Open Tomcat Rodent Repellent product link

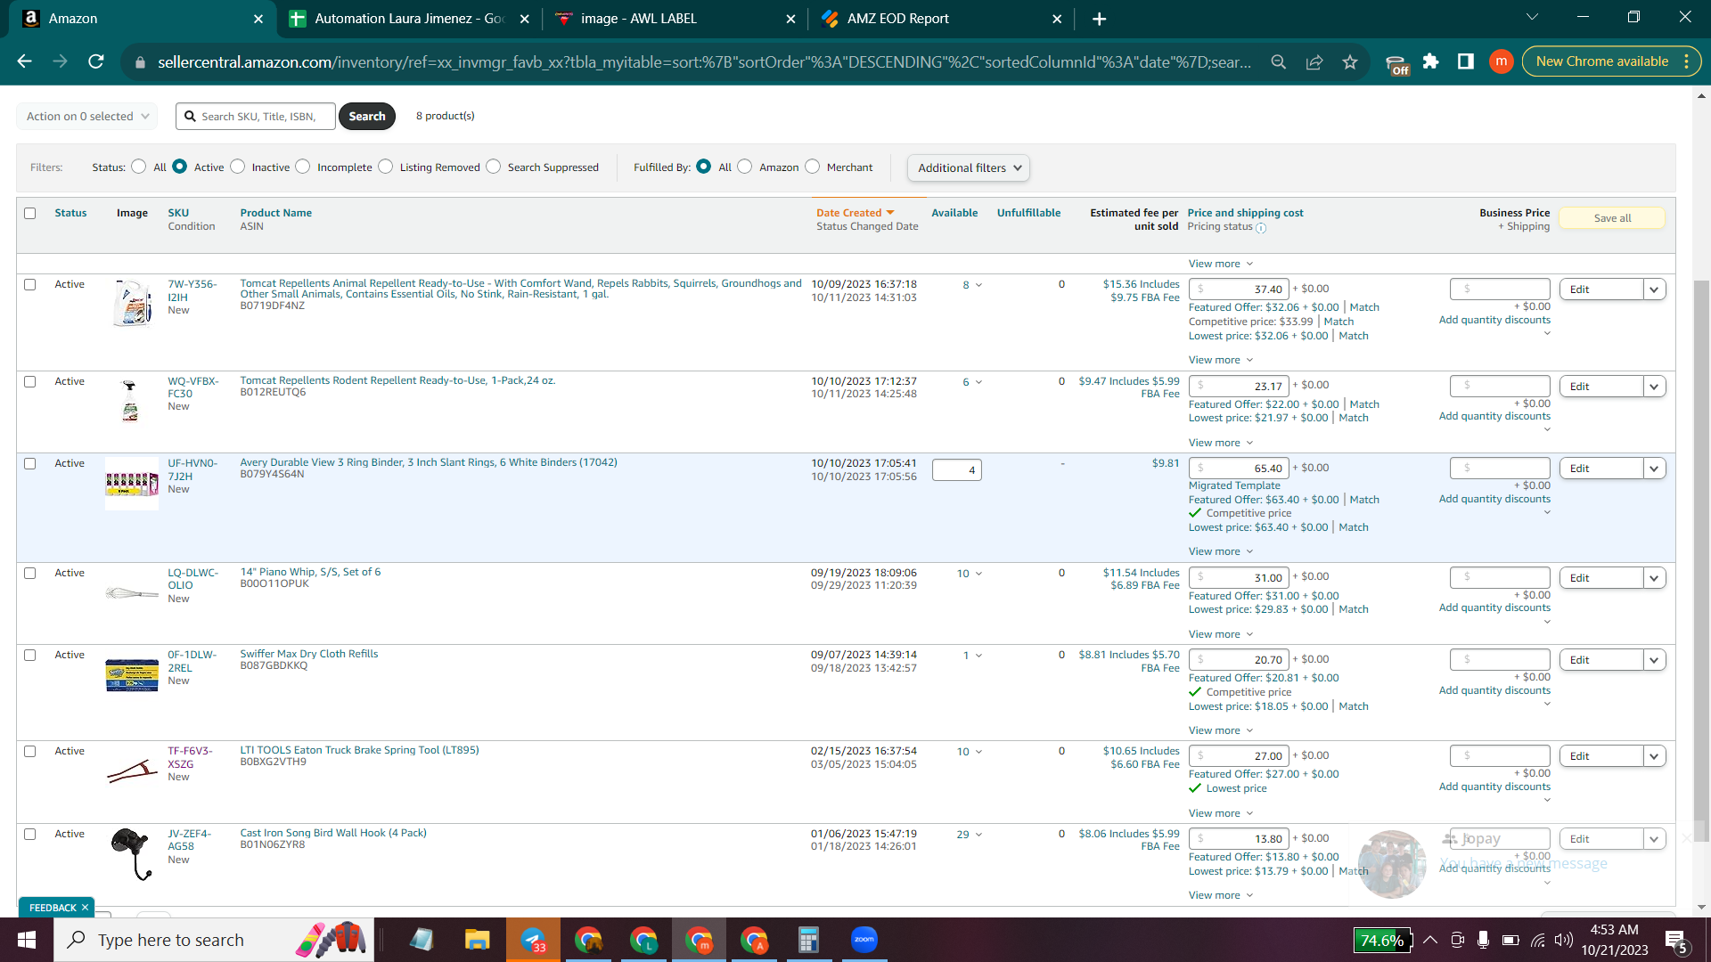click(x=397, y=380)
